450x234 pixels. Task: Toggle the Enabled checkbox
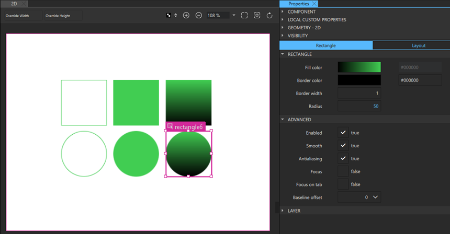click(x=343, y=133)
